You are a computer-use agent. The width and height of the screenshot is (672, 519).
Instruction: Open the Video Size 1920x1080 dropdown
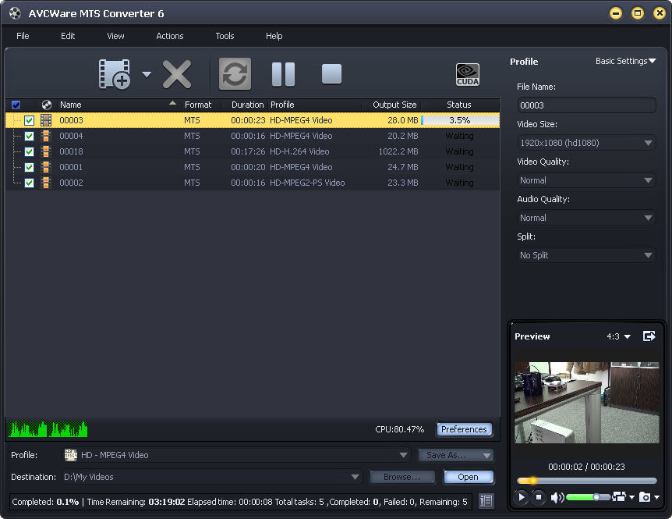tap(586, 143)
